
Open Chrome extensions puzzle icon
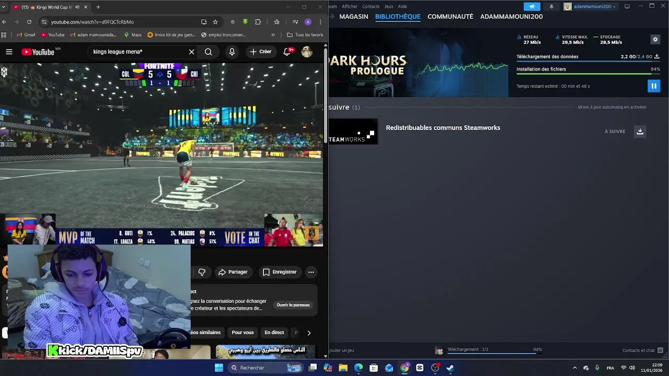pyautogui.click(x=258, y=22)
